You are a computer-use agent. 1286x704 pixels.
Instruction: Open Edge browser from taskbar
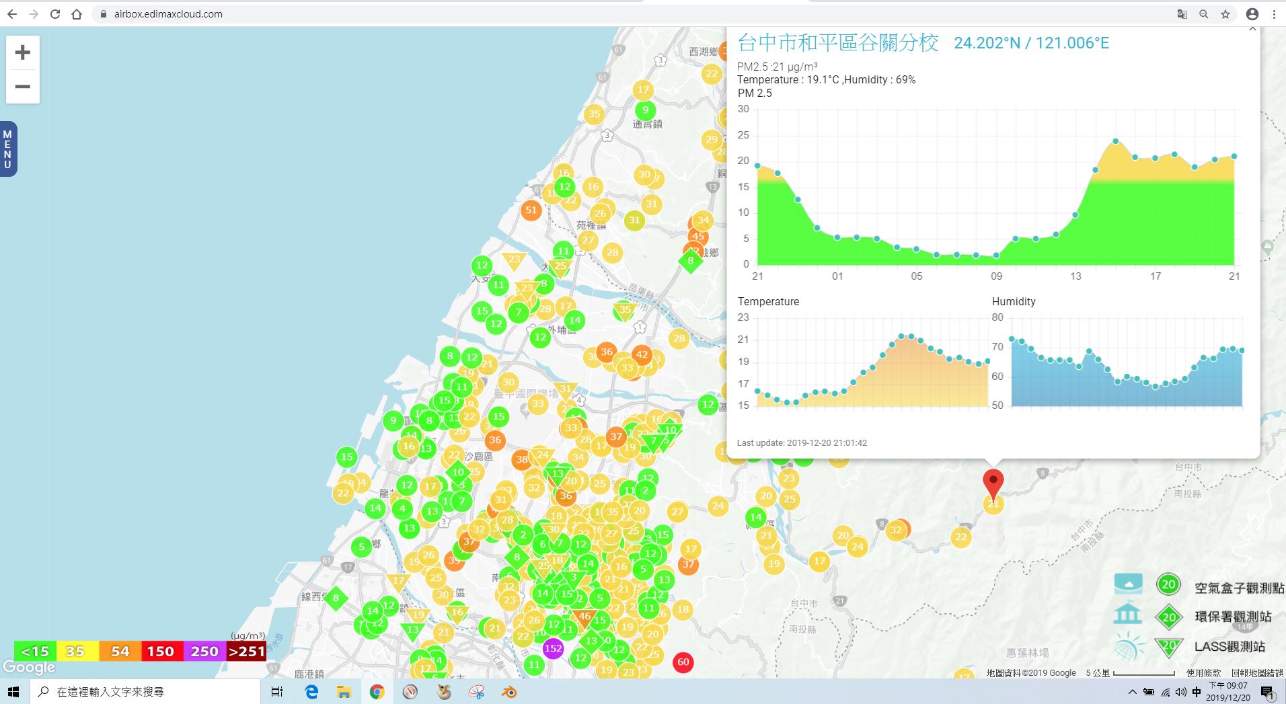click(x=311, y=691)
